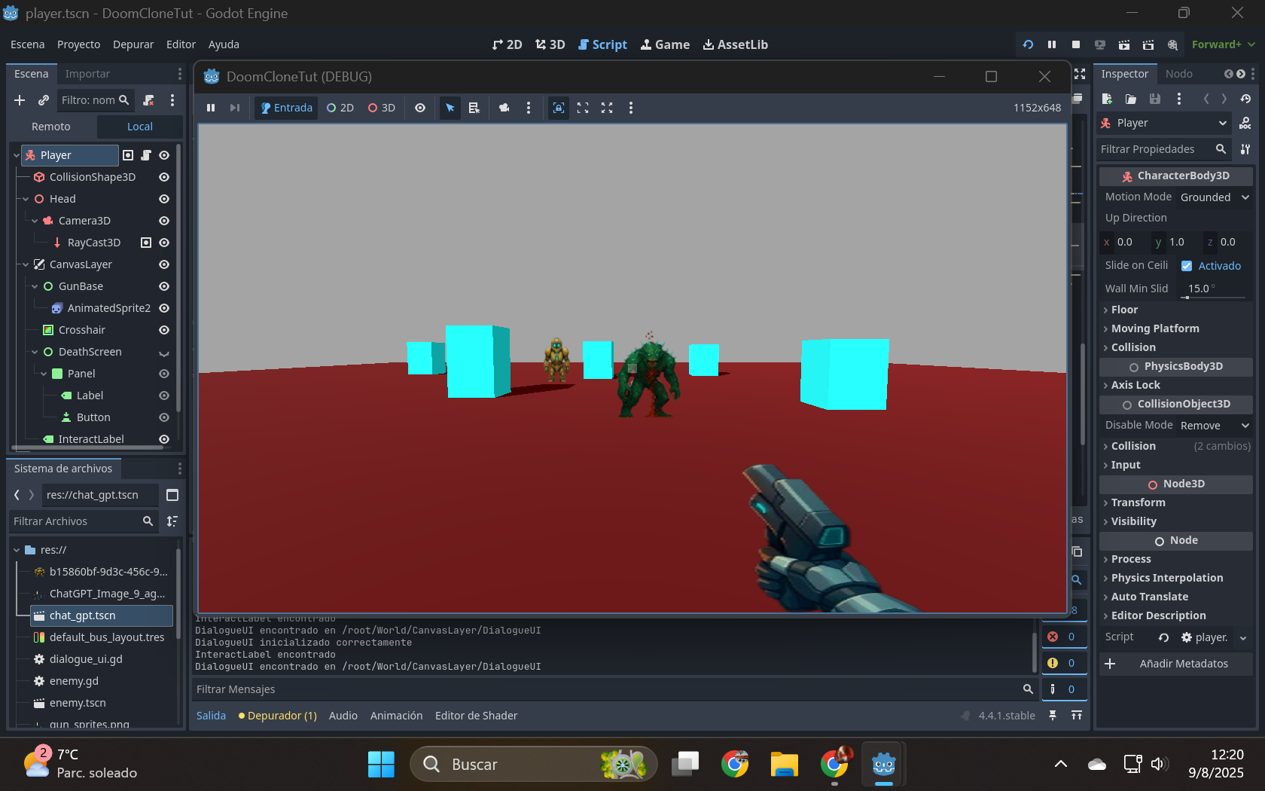Open Godot Engine icon in Windows taskbar
1265x791 pixels.
pos(883,764)
